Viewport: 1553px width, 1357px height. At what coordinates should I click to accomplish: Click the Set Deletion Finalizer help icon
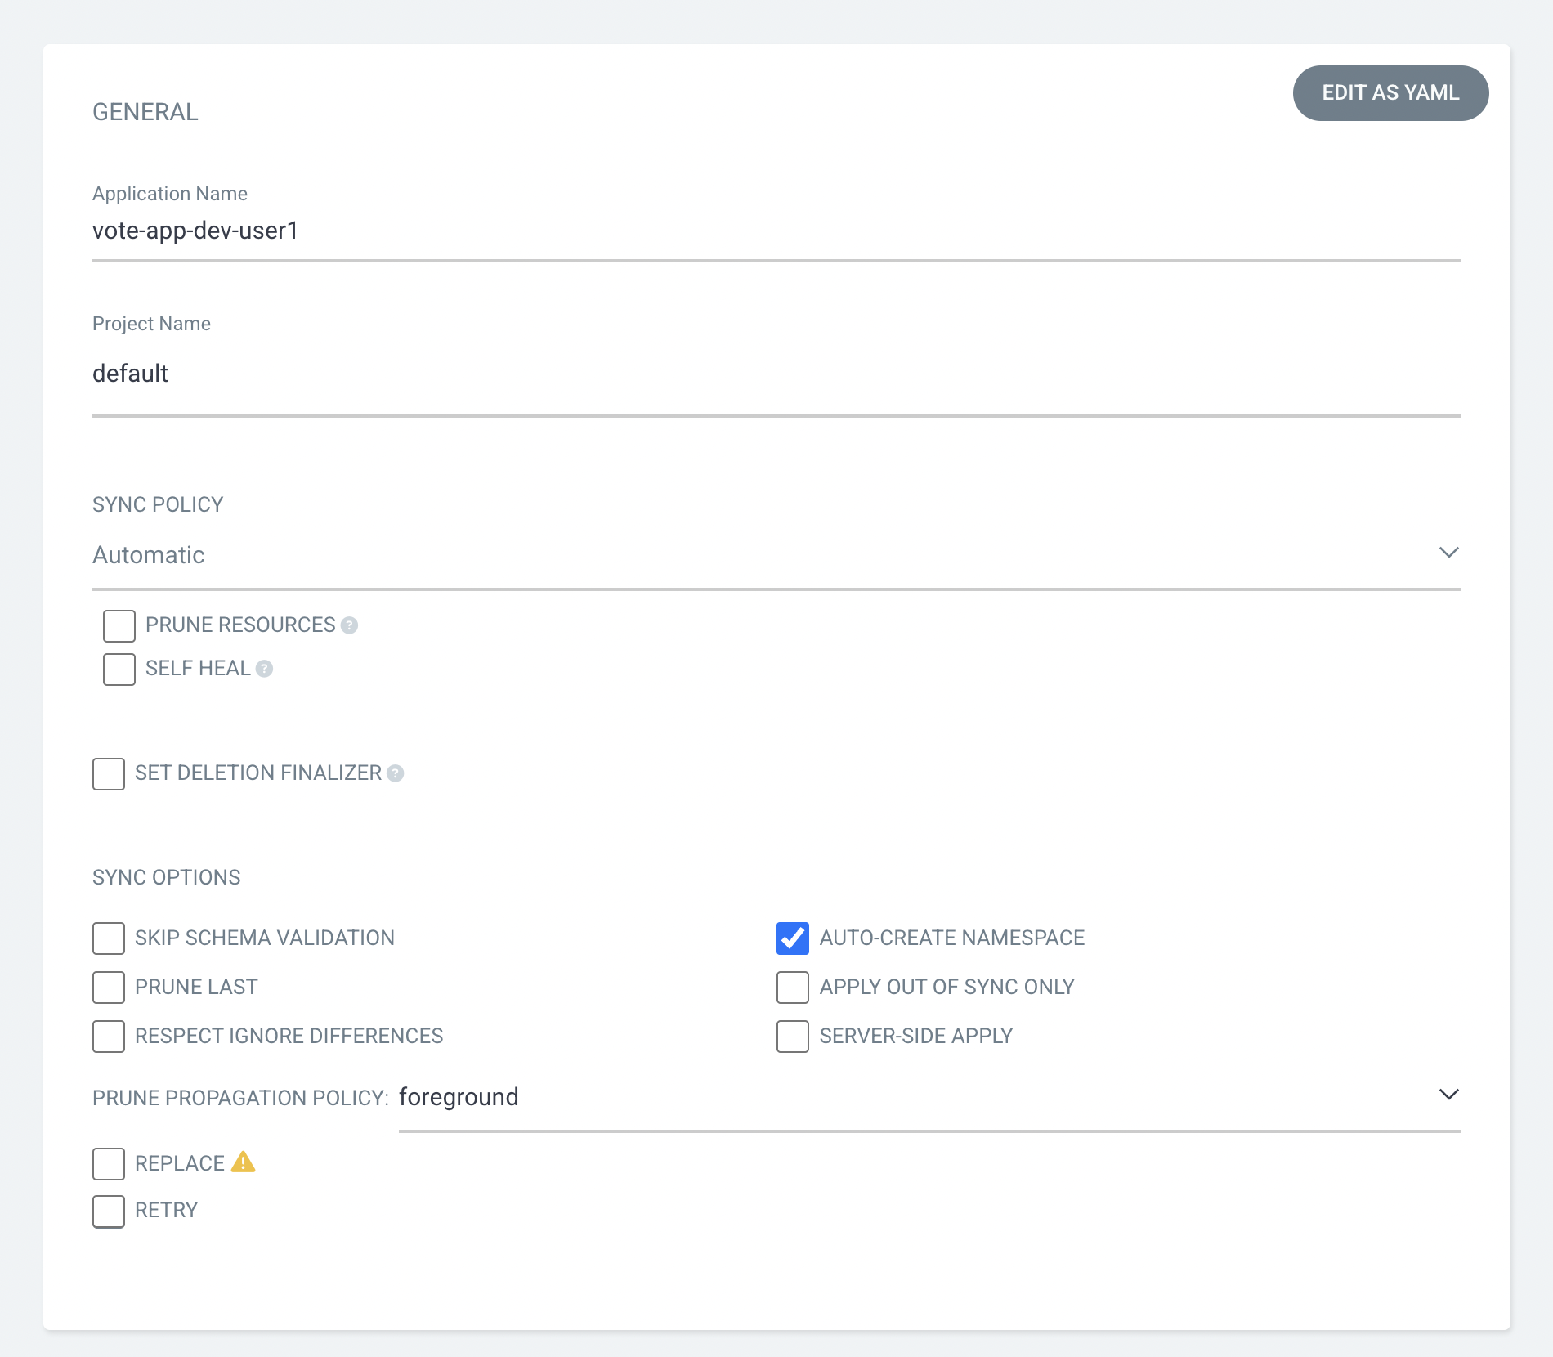395,773
